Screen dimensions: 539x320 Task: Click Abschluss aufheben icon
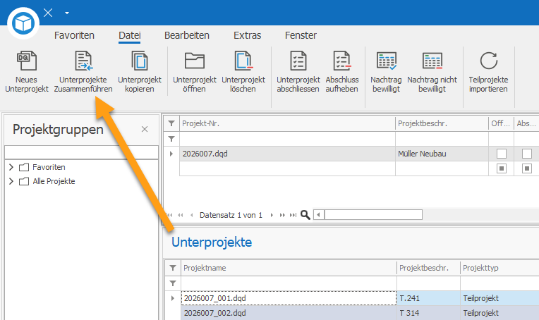(x=342, y=61)
